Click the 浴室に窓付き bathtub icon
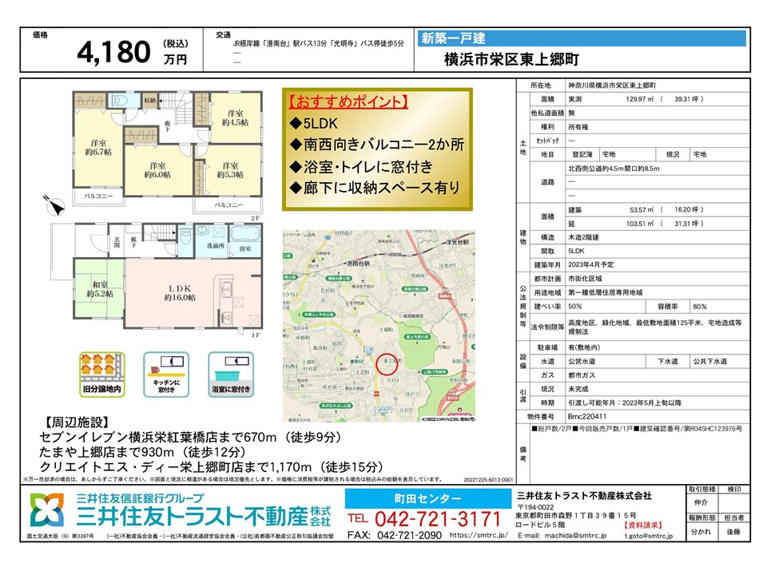Viewport: 767px width, 575px height. [x=230, y=369]
